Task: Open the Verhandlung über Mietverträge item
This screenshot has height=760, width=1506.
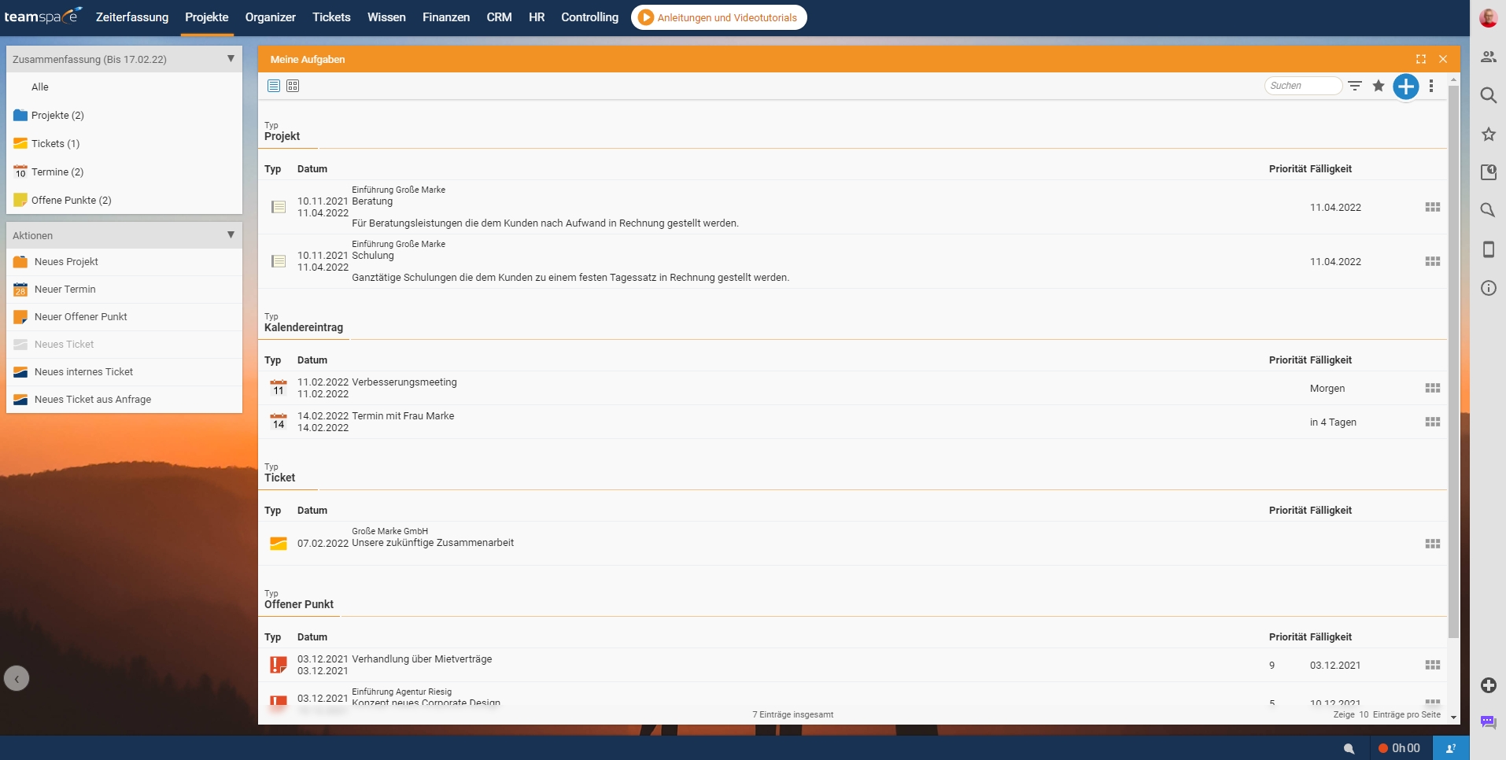Action: (x=422, y=659)
